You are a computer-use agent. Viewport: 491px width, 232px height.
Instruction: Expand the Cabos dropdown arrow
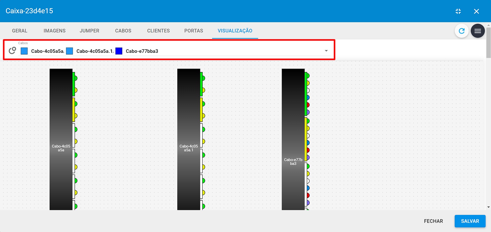point(326,51)
